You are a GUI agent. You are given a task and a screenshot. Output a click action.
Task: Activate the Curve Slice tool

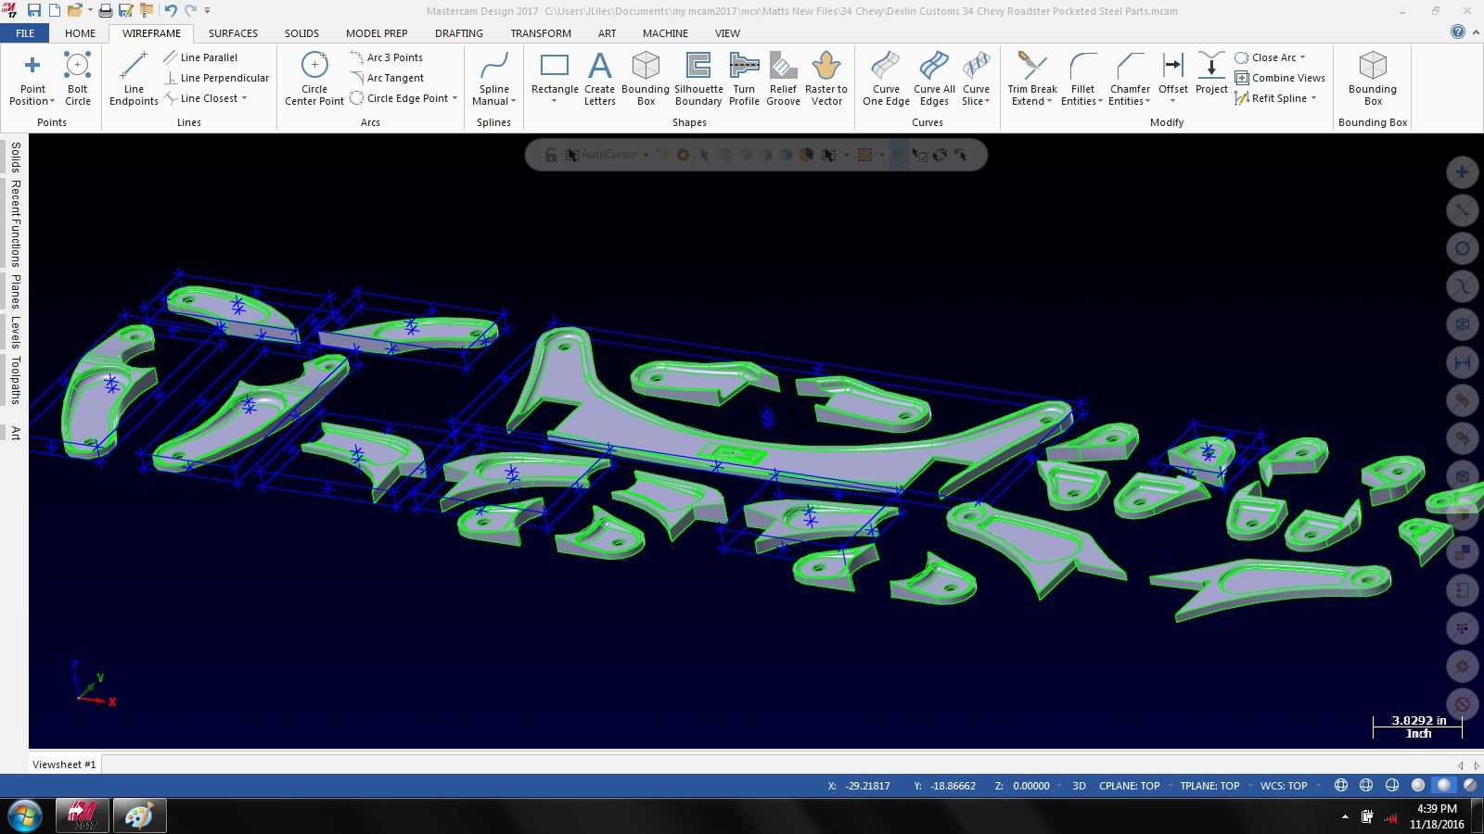pos(976,79)
